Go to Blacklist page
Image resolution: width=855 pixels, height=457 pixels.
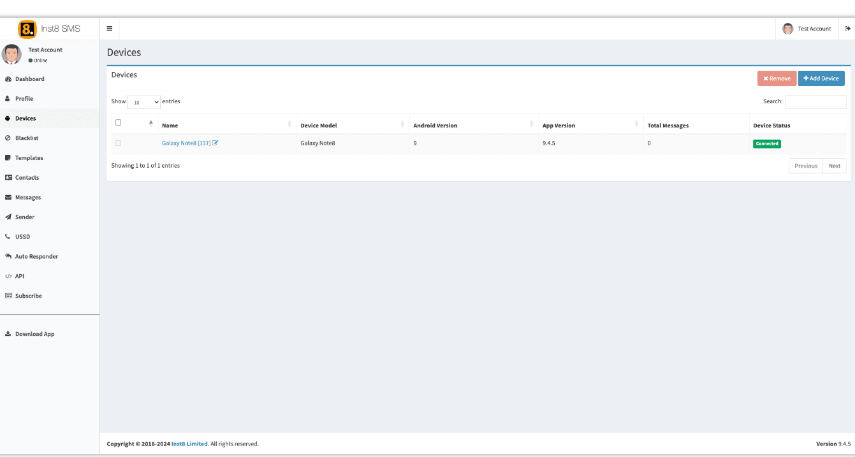point(50,138)
